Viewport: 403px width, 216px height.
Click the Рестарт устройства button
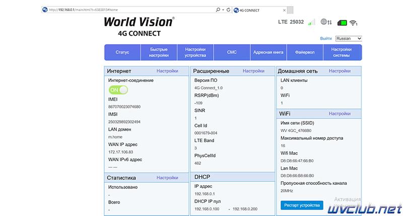tap(302, 205)
